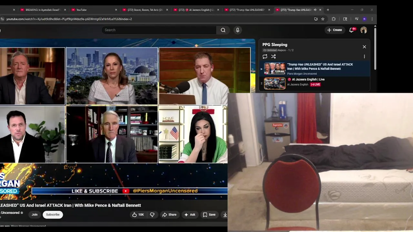Screen dimensions: 413x232
Task: Close the 'Al Jazeera English' tab
Action: tap(218, 10)
